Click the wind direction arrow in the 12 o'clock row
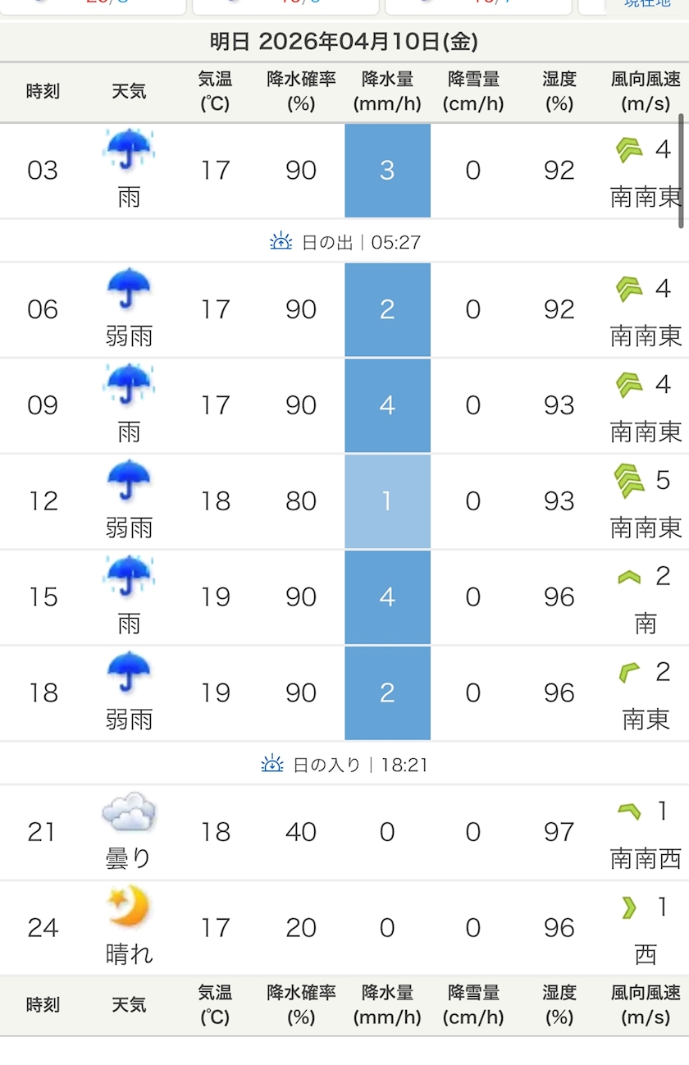The height and width of the screenshot is (1065, 689). coord(629,481)
